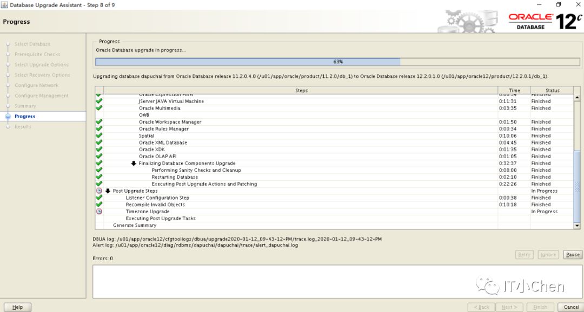Click the window title bar app icon
Viewport: 584px width, 312px height.
coord(4,5)
